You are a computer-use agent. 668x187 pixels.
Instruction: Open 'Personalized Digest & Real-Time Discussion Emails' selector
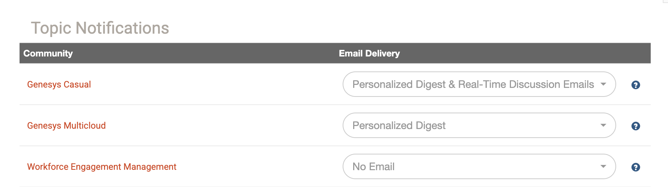479,84
